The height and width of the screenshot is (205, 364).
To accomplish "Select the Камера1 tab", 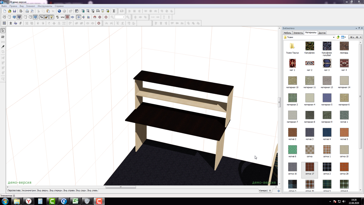I will pyautogui.click(x=263, y=190).
